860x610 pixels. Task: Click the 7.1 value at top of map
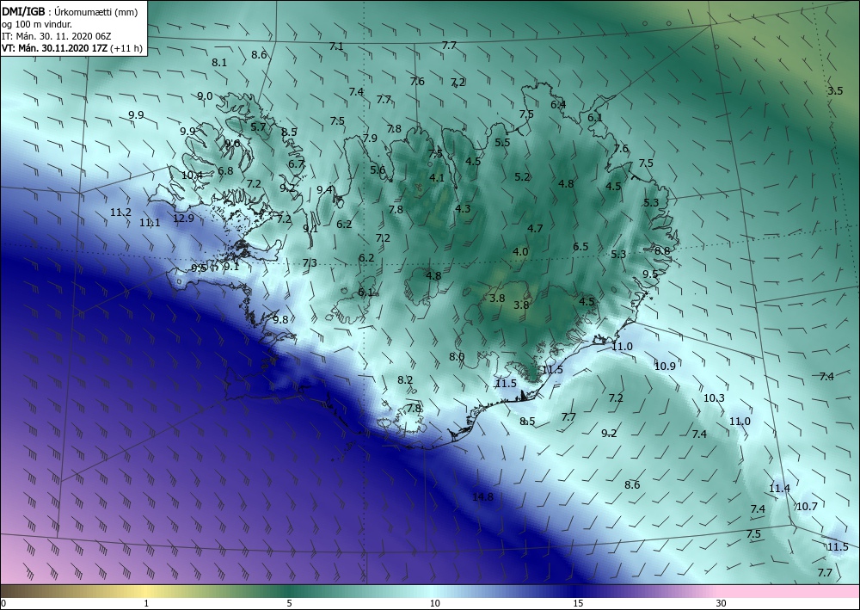pyautogui.click(x=336, y=46)
